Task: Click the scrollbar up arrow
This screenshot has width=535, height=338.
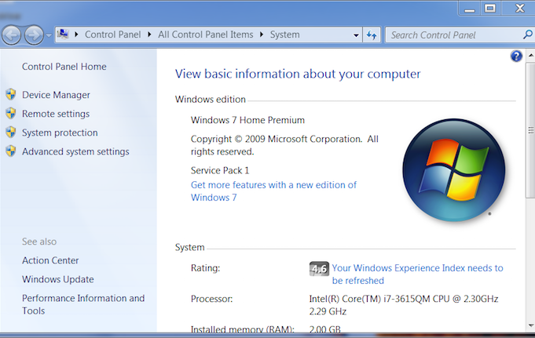Action: 531,55
